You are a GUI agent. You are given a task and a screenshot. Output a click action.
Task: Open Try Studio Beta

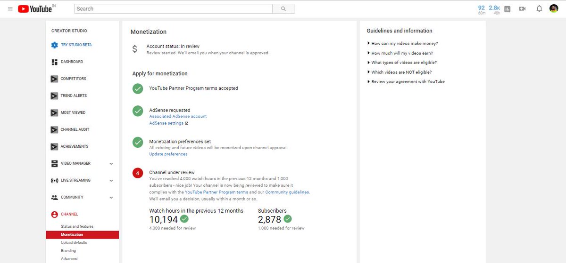coord(76,45)
